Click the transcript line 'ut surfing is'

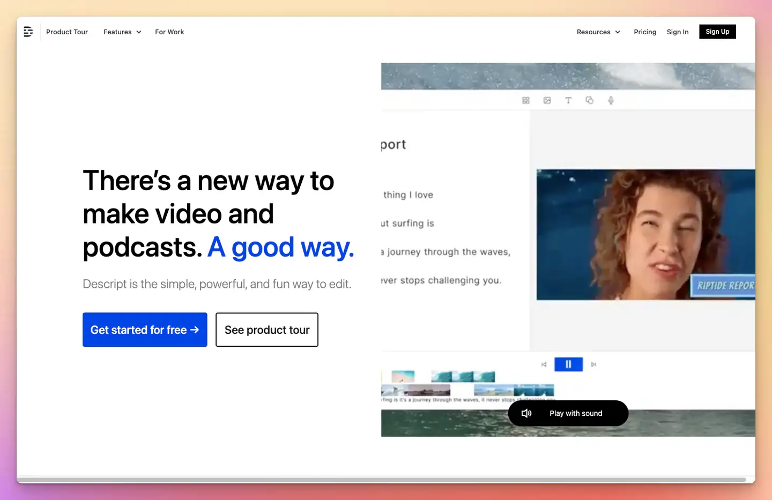[407, 223]
